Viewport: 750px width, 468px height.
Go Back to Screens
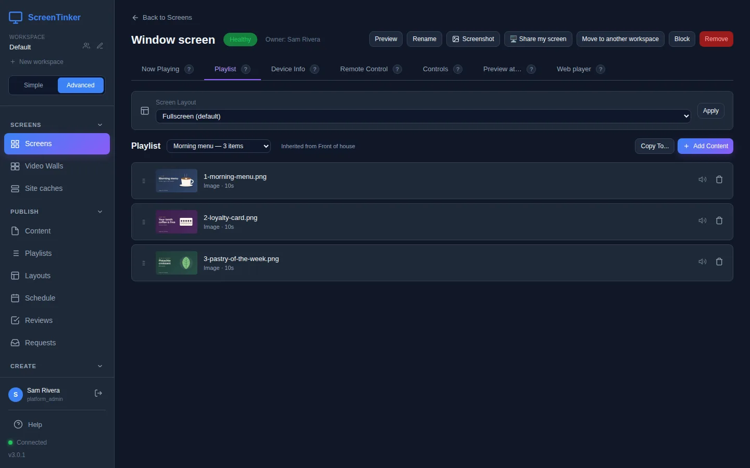click(162, 18)
